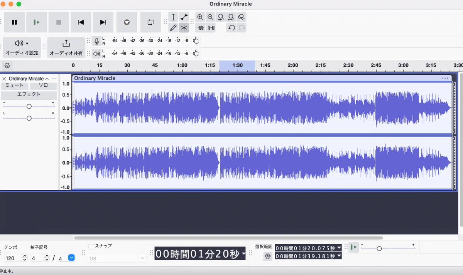Open the clip options three-dot menu
Image resolution: width=463 pixels, height=275 pixels.
(445, 78)
